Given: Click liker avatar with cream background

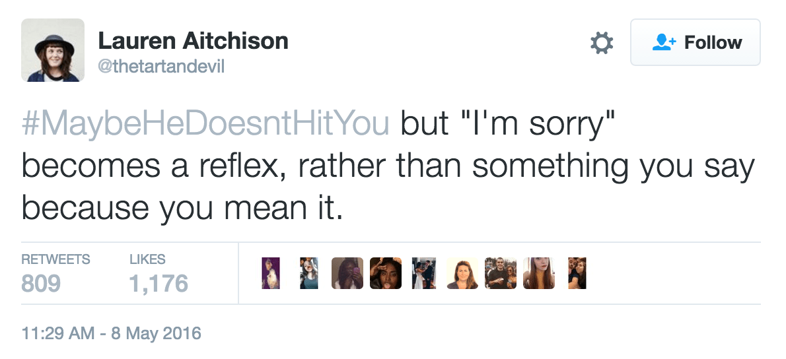Looking at the screenshot, I should tap(462, 273).
